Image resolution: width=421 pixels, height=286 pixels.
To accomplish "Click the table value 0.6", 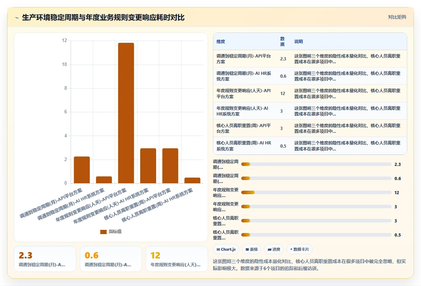I will pyautogui.click(x=283, y=76).
